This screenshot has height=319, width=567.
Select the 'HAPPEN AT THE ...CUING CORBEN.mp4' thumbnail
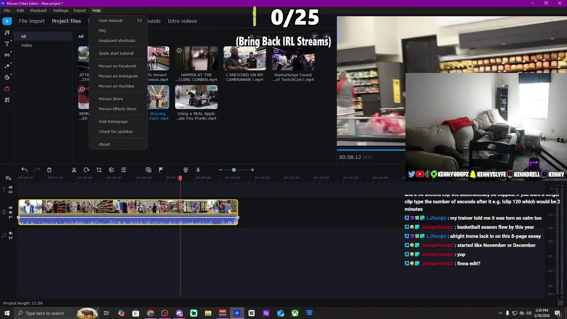point(196,58)
